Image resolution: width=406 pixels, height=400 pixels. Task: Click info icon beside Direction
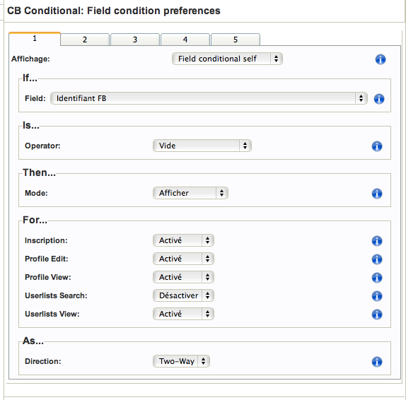coord(377,362)
